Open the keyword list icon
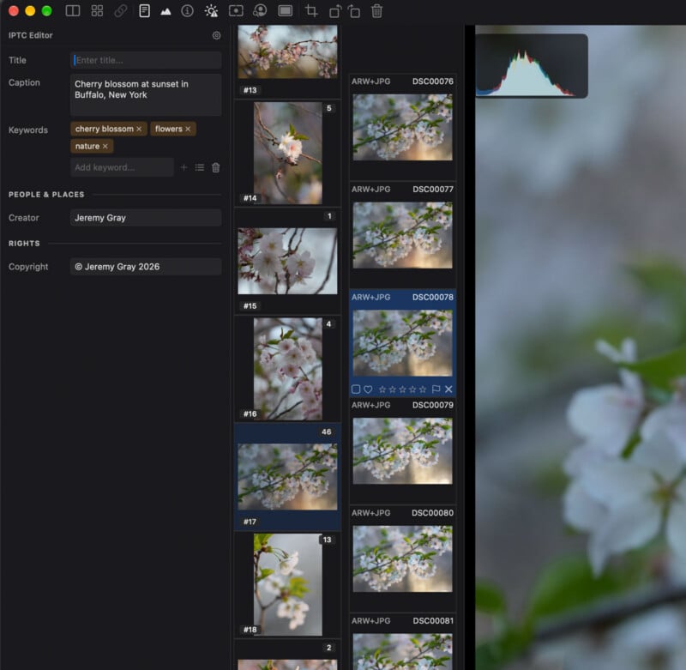 point(200,167)
